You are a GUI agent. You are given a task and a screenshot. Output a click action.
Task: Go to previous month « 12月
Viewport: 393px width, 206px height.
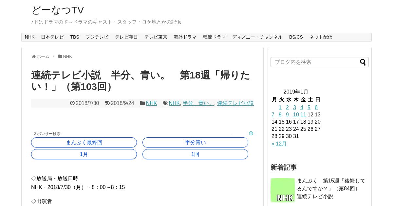(279, 144)
